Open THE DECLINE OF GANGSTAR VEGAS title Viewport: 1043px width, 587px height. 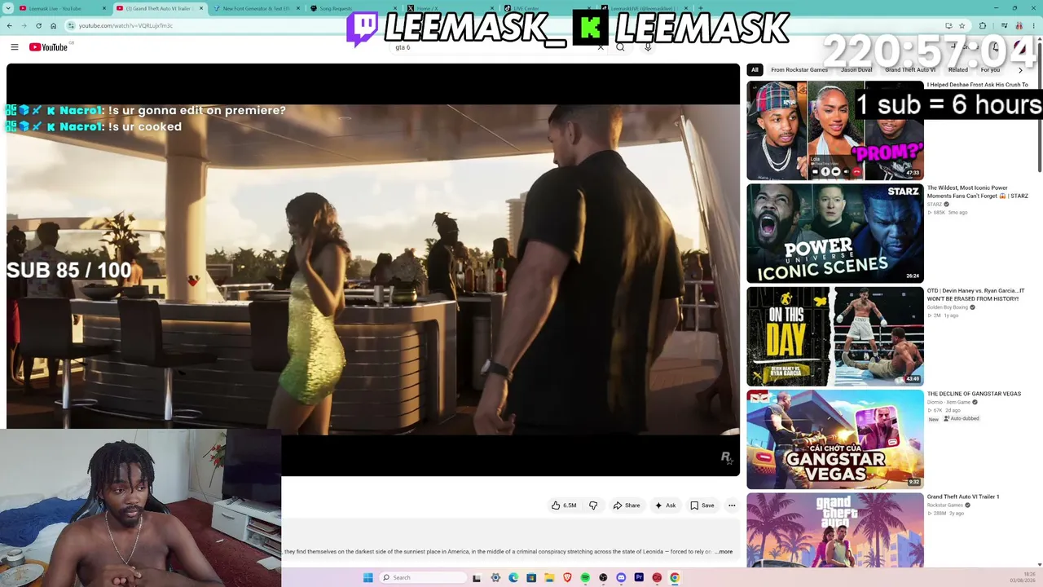(x=974, y=394)
